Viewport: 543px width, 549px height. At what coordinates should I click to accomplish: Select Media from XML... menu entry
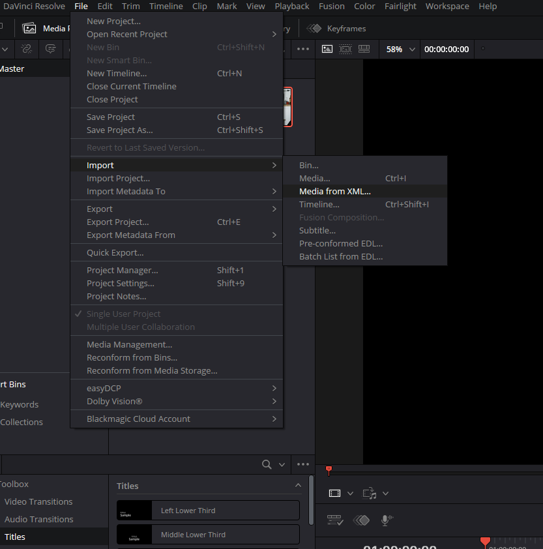pos(334,191)
